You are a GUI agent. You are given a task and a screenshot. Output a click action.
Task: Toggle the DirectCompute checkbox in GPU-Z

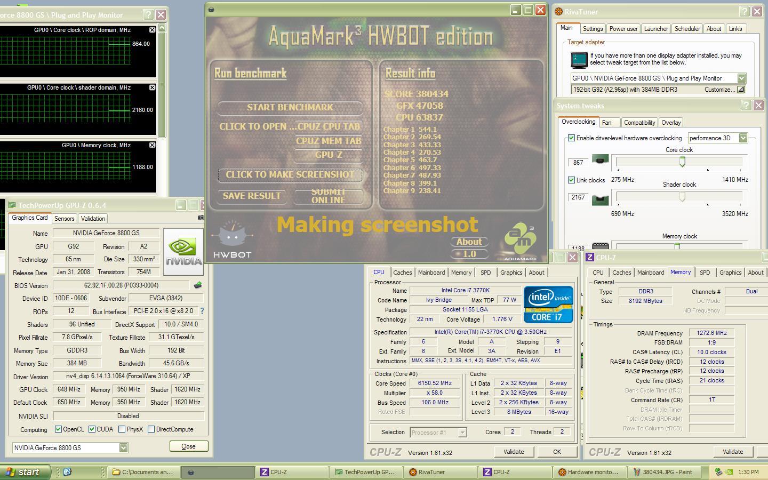151,429
